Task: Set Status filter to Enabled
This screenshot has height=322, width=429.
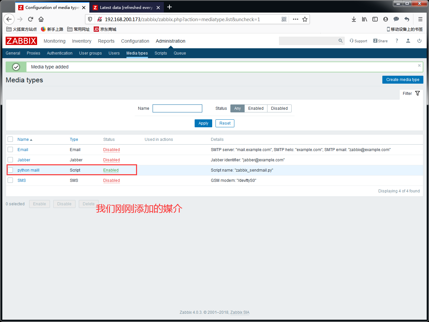Action: [256, 108]
